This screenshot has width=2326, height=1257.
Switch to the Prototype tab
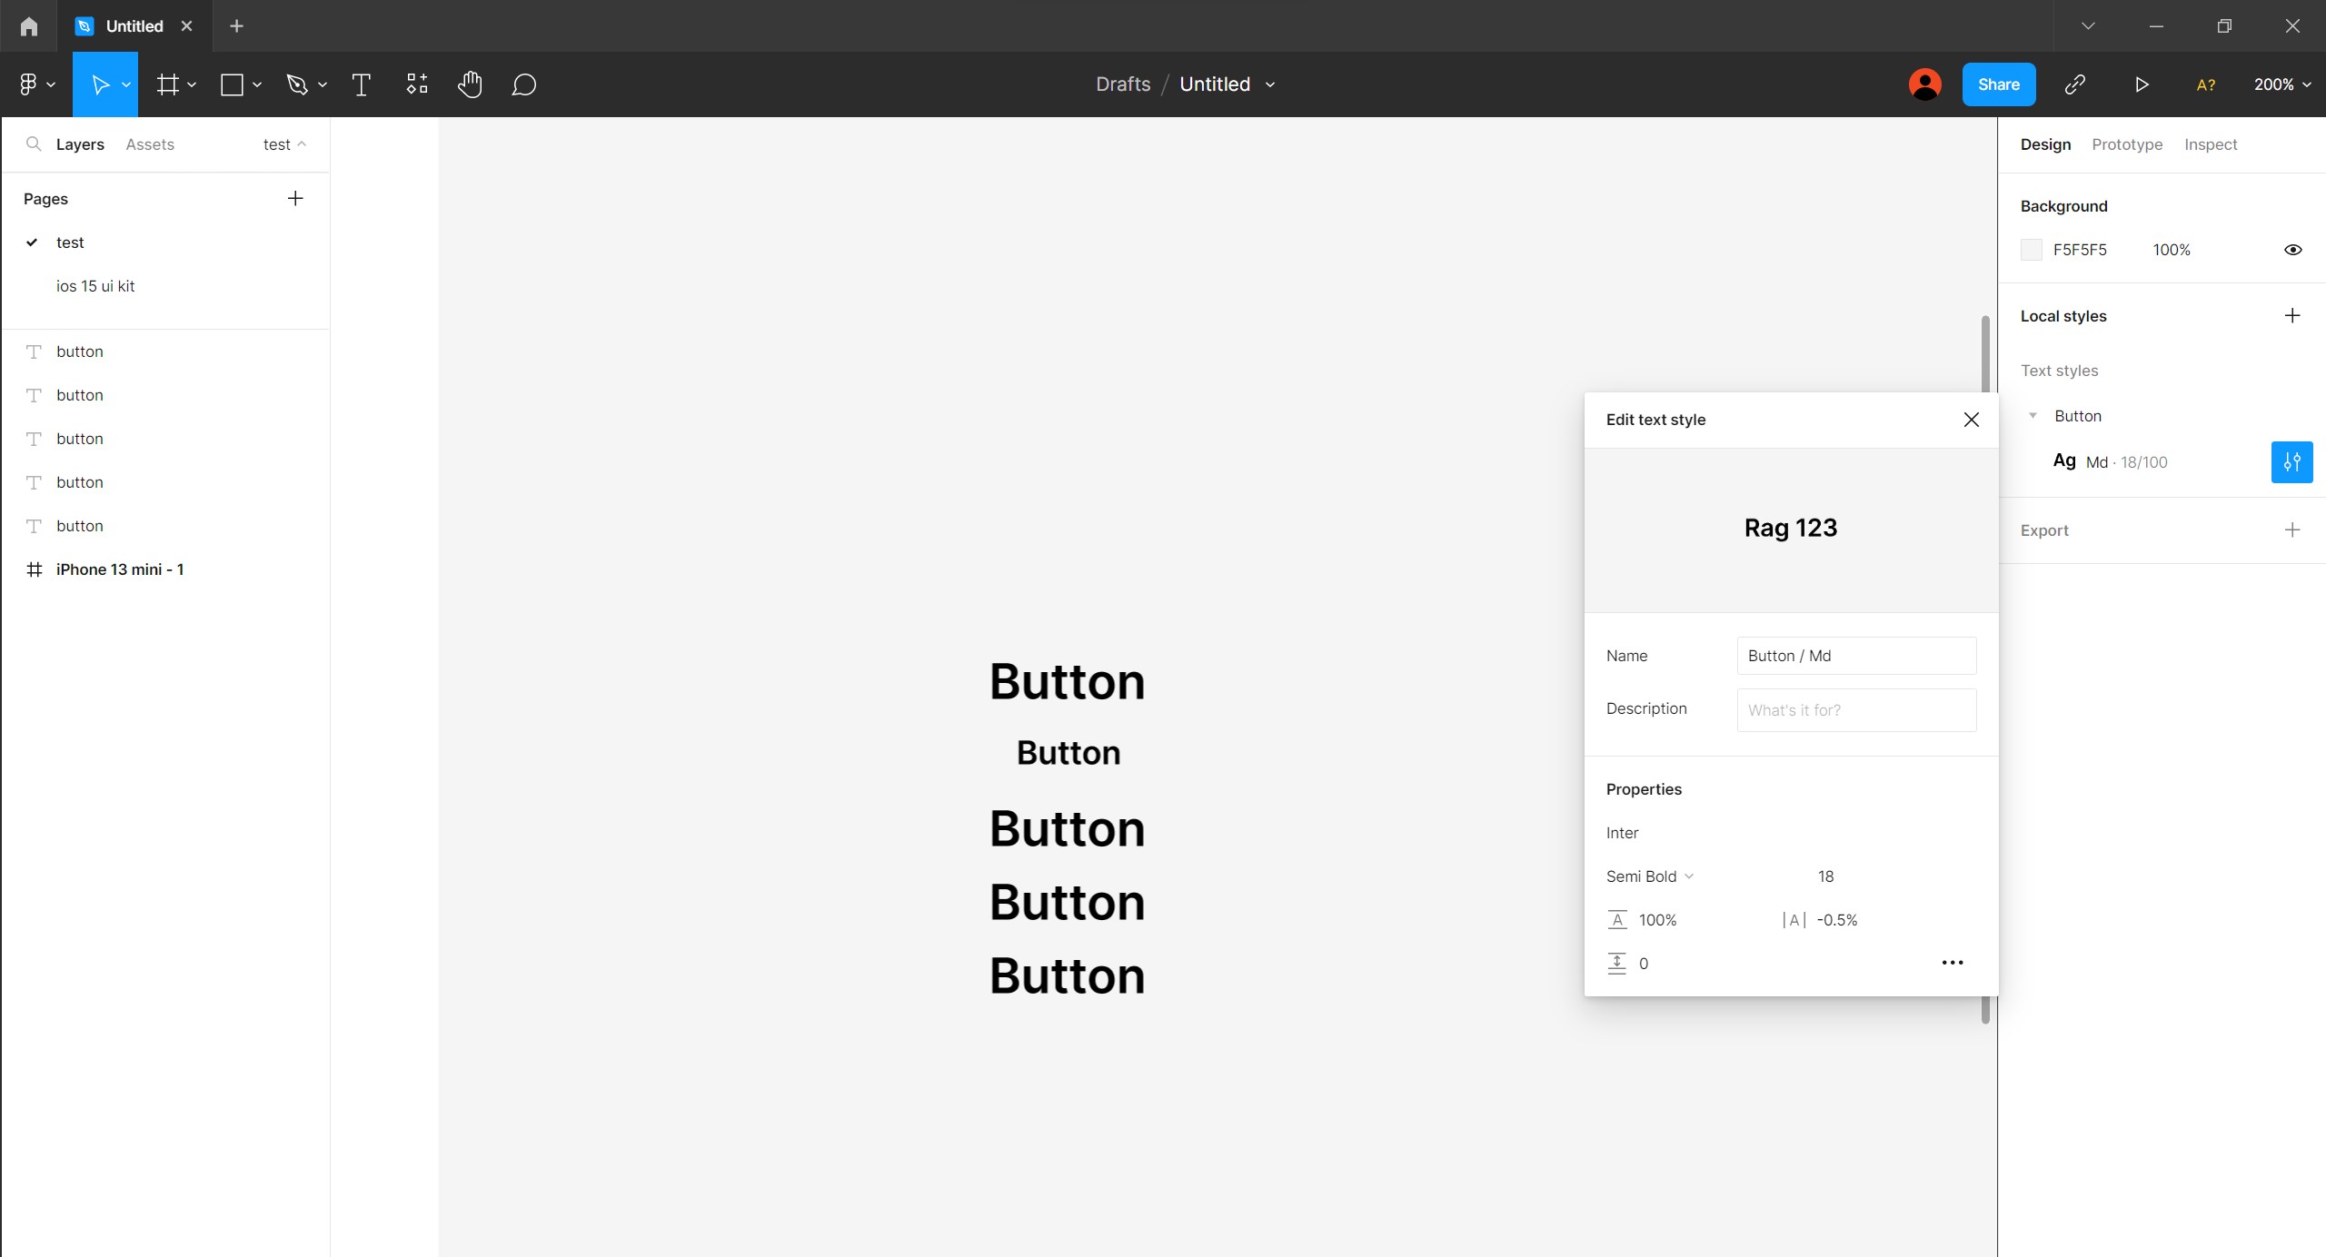(2126, 144)
